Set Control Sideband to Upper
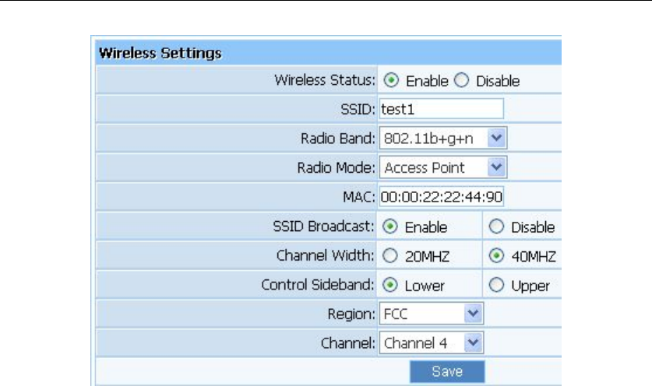Screen dimensions: 652x386 (x=496, y=285)
